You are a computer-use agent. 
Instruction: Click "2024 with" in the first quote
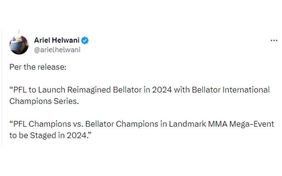pyautogui.click(x=171, y=90)
